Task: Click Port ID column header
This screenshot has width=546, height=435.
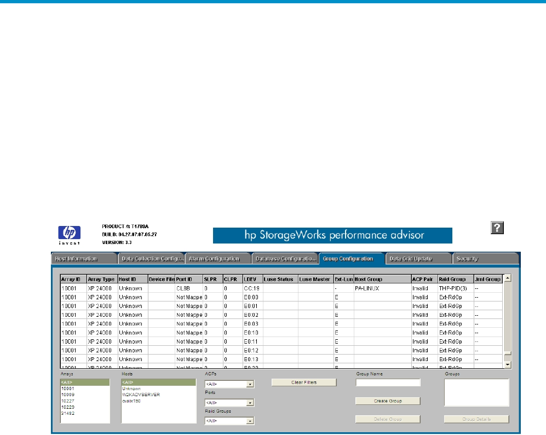Action: (189, 279)
